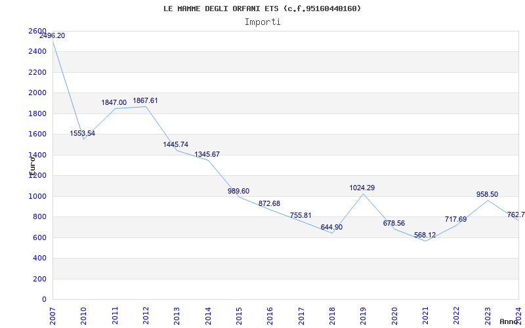
Task: Click the 717.69 data label
Action: pos(456,220)
